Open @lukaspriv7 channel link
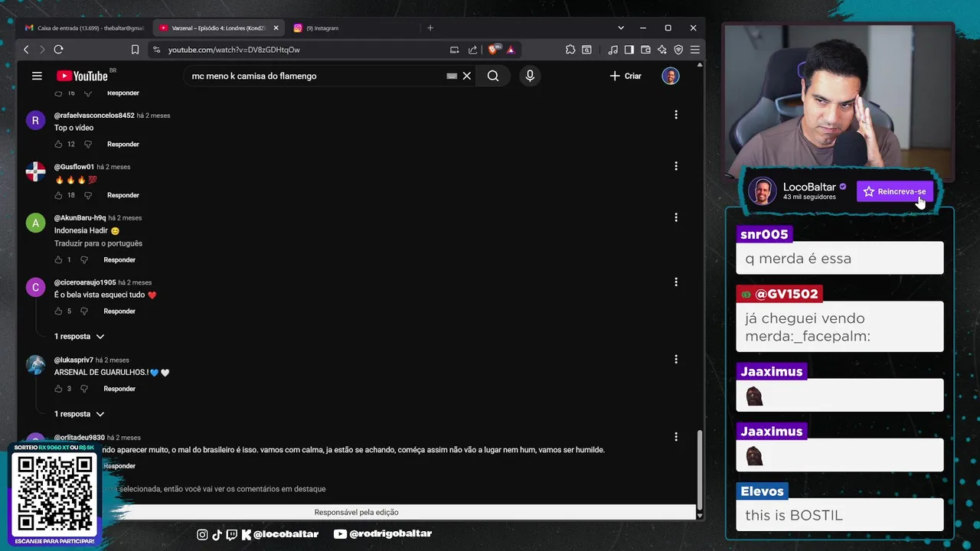This screenshot has width=980, height=551. [73, 360]
